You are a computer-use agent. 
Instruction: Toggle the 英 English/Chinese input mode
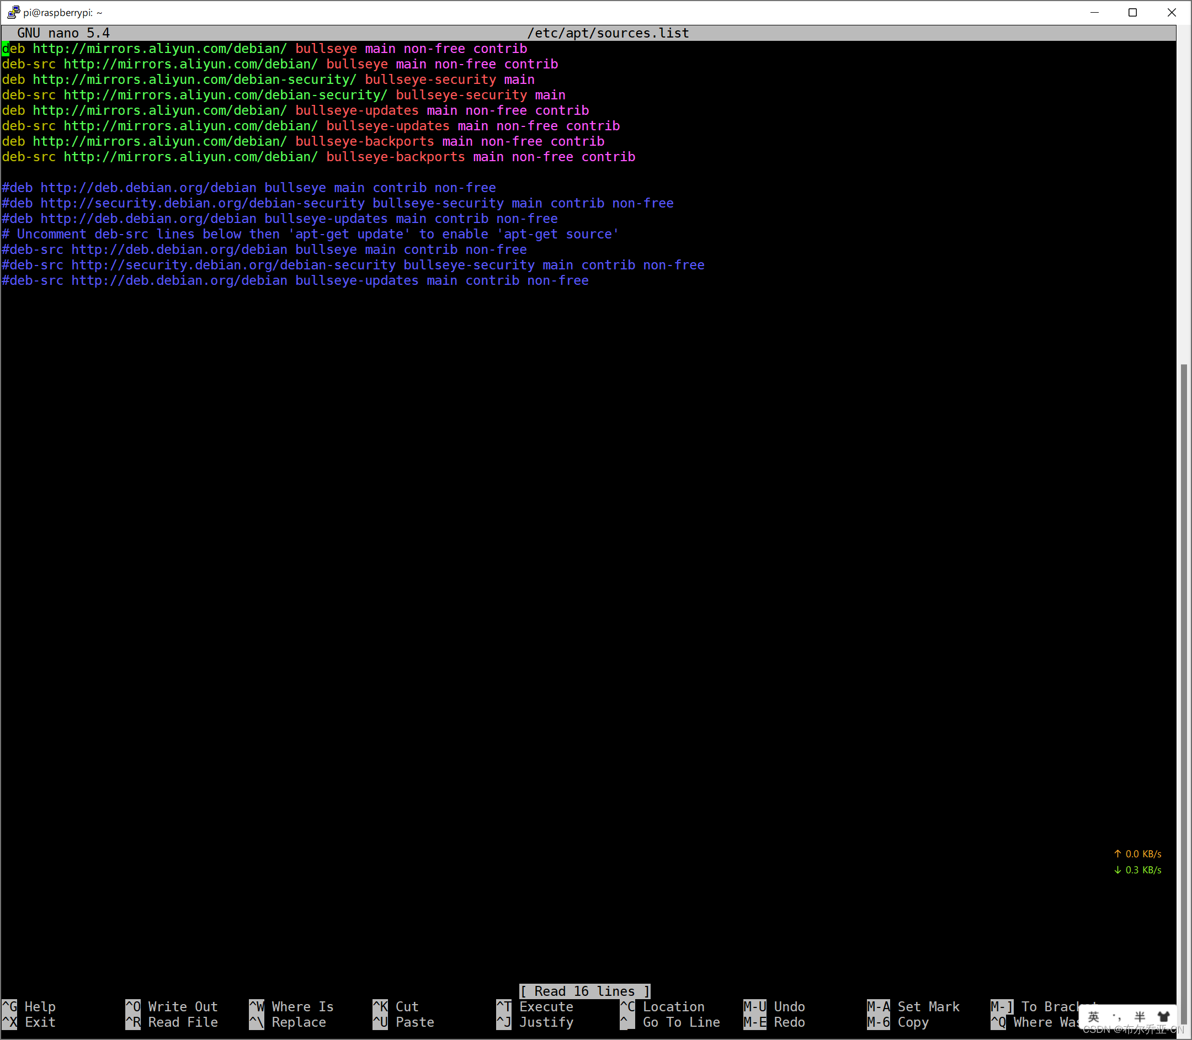pyautogui.click(x=1093, y=1016)
